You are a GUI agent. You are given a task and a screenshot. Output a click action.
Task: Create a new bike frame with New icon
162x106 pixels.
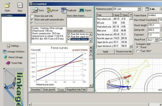point(20,5)
